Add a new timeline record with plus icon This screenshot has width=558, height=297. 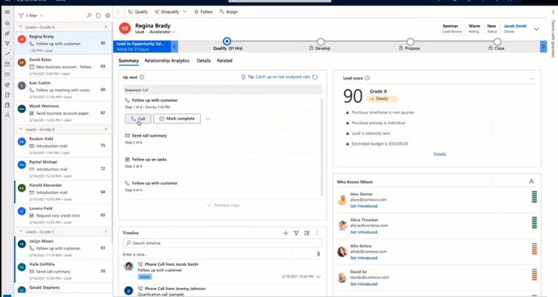tap(286, 233)
